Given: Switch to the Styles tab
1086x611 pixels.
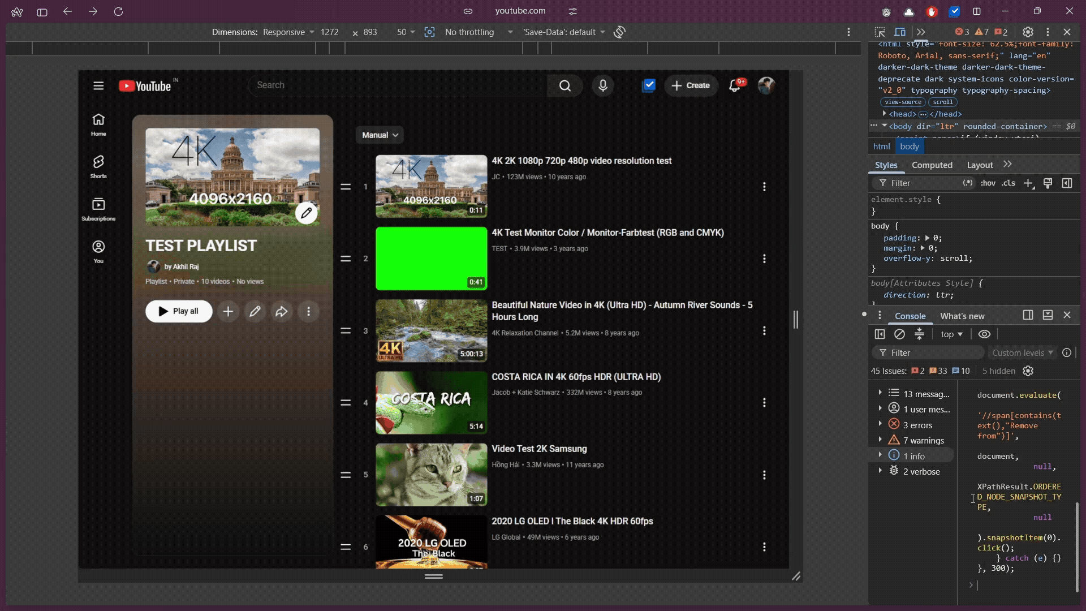Looking at the screenshot, I should [x=886, y=165].
